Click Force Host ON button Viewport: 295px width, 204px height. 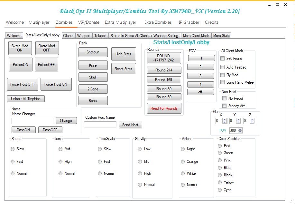tap(56, 84)
